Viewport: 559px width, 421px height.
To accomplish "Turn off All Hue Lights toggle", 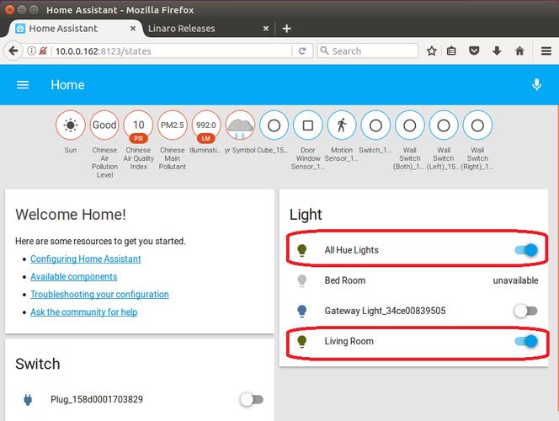I will tap(526, 250).
